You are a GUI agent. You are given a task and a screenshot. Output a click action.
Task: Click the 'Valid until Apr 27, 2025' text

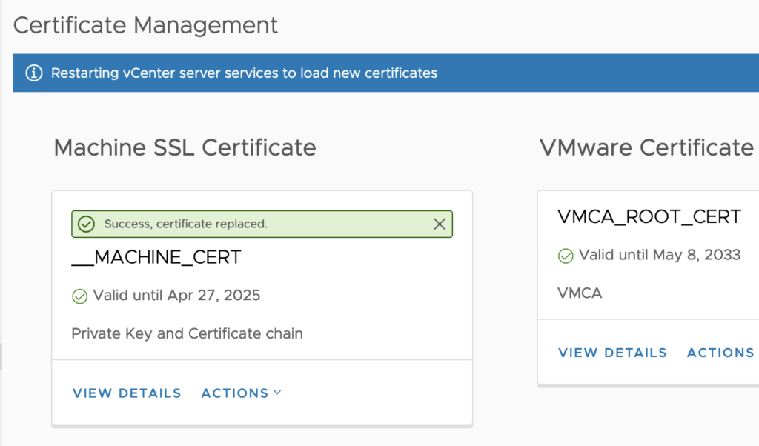pos(176,296)
